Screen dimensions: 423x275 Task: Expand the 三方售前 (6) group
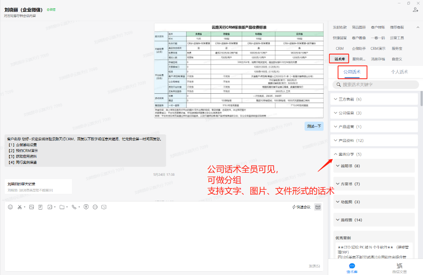pyautogui.click(x=374, y=99)
